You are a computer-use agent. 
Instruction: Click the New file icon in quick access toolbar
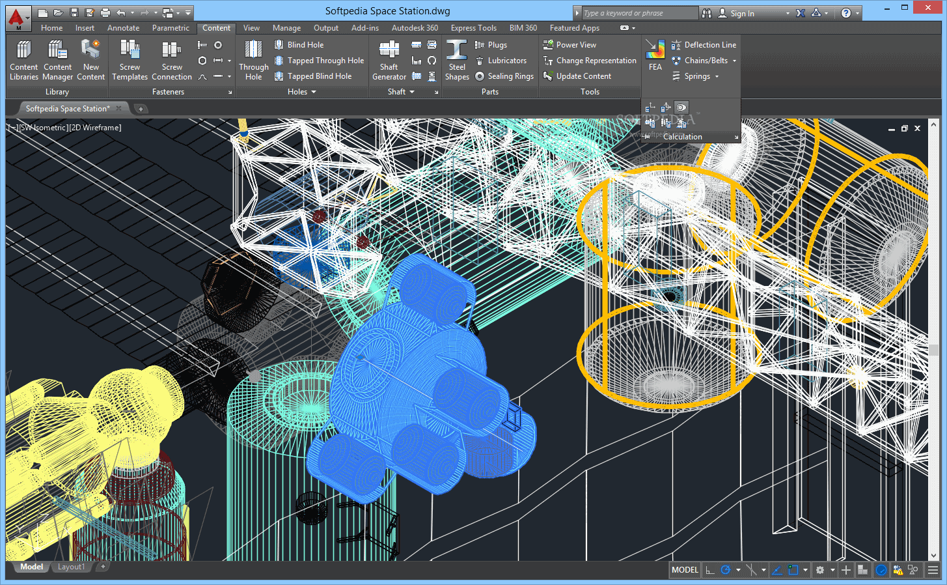[x=43, y=12]
